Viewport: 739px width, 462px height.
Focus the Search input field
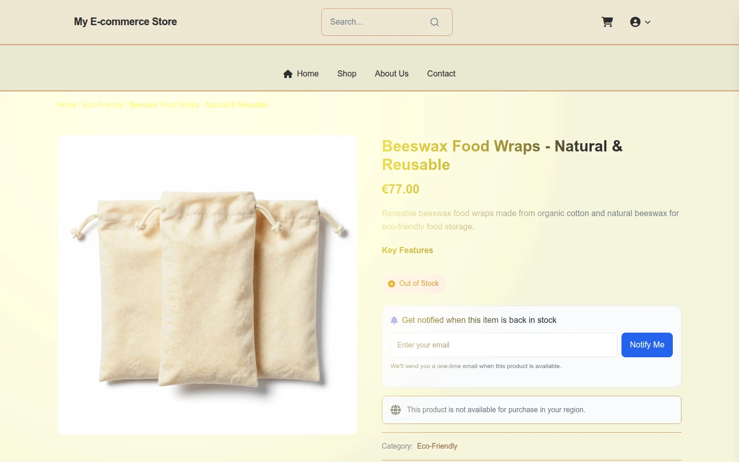[387, 22]
